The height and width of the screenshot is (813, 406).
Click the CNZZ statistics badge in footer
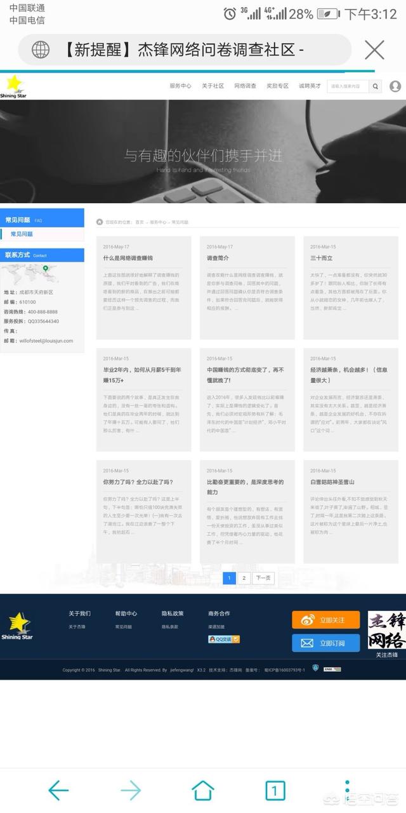point(332,669)
